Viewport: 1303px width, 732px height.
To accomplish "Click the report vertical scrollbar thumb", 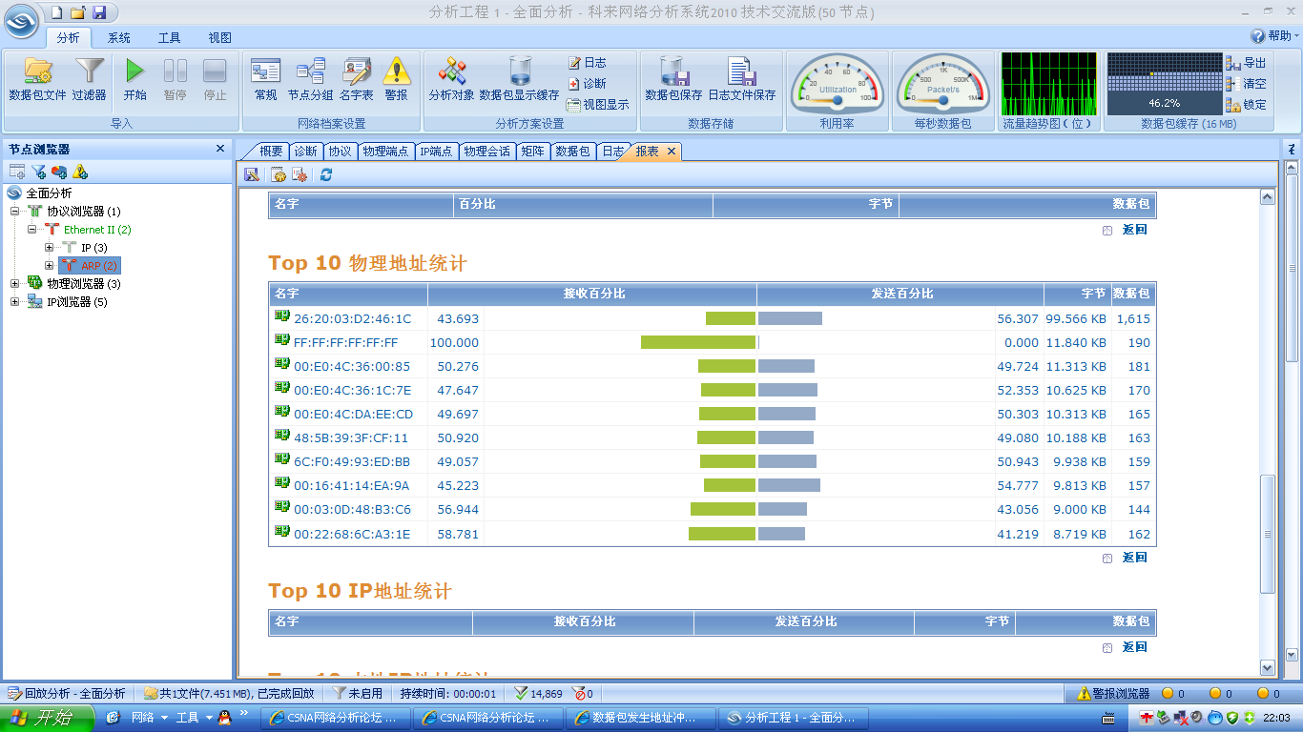I will coord(1267,534).
